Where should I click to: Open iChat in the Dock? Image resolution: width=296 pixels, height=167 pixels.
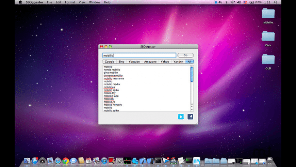(x=73, y=161)
